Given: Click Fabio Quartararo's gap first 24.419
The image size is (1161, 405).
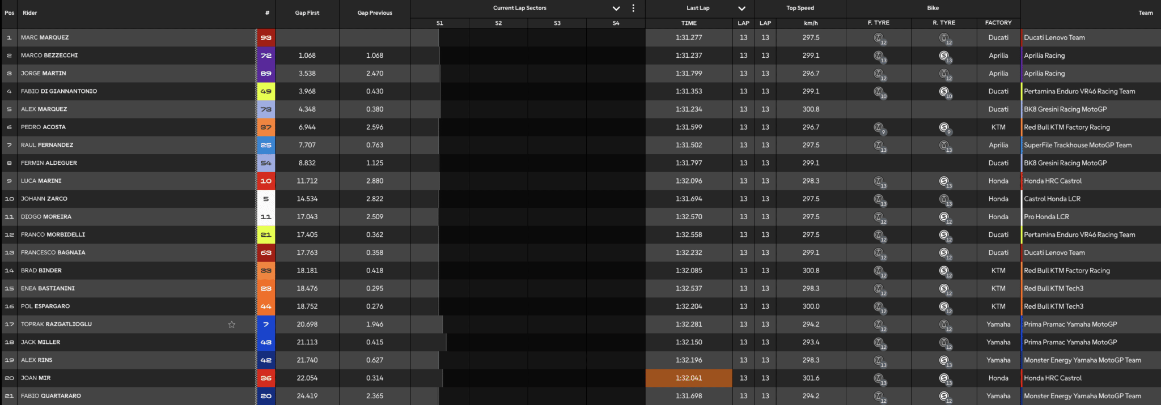Looking at the screenshot, I should click(x=307, y=396).
